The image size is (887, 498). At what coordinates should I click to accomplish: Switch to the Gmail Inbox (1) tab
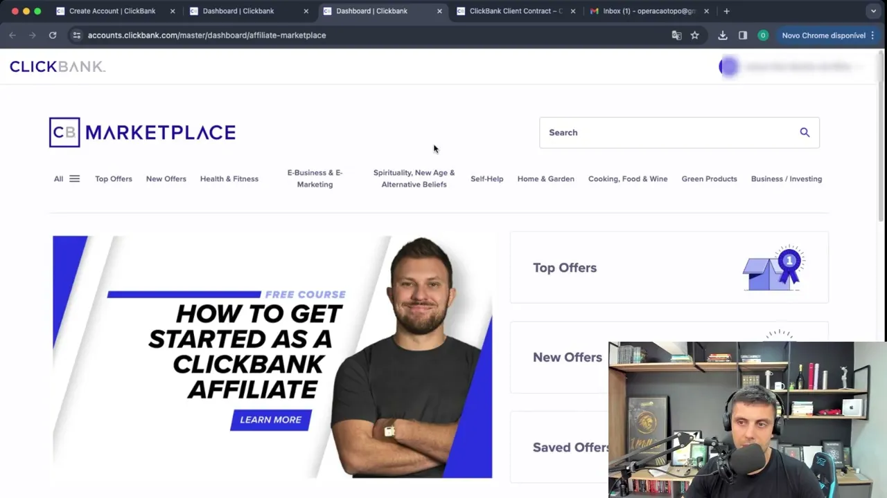(649, 11)
